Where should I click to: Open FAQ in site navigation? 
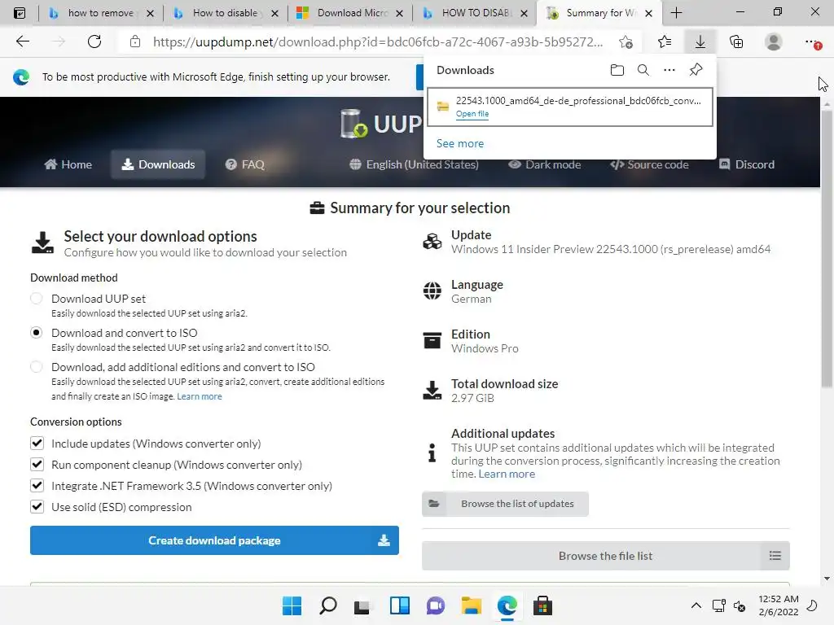coord(244,164)
